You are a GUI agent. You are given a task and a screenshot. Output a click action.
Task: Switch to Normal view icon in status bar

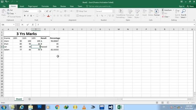point(157,103)
